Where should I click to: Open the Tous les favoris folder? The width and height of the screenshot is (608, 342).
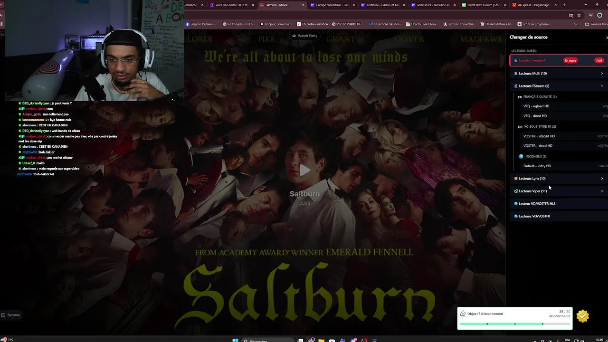(596, 24)
